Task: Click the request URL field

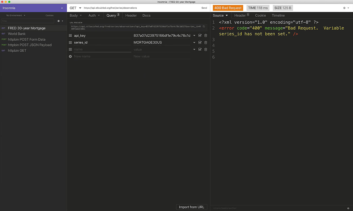Action: coord(141,8)
